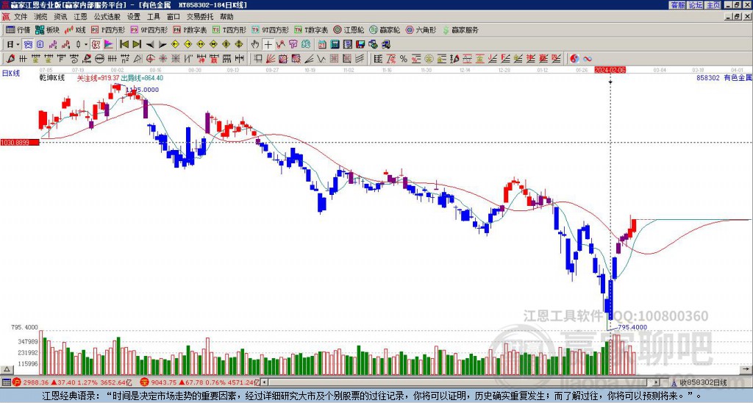The width and height of the screenshot is (753, 403).
Task: Open the T数字表 tool
Action: point(311,29)
